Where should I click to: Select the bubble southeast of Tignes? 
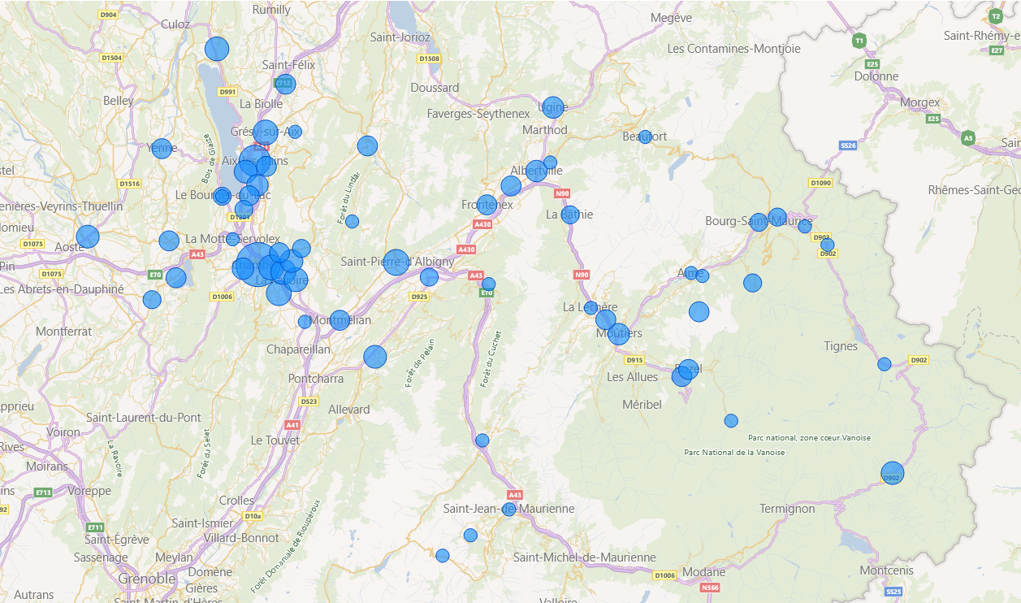click(885, 364)
